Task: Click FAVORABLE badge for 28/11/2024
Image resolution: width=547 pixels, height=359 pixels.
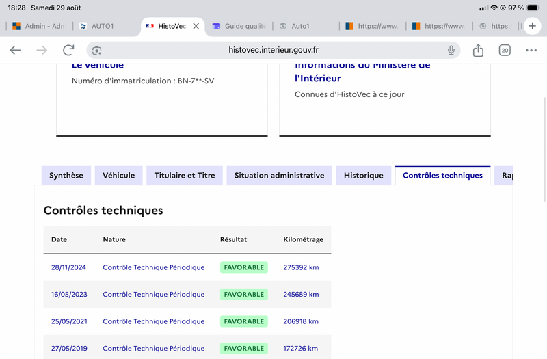Action: (x=244, y=267)
